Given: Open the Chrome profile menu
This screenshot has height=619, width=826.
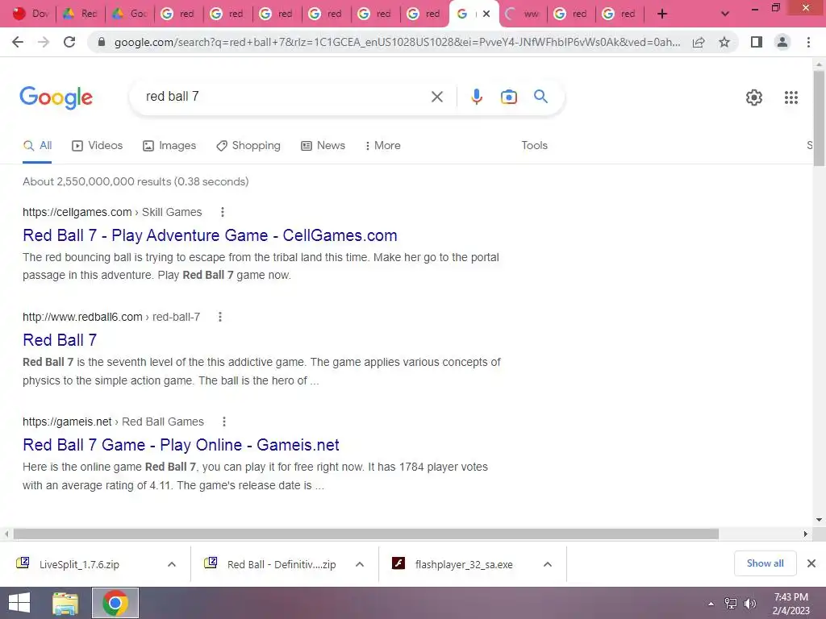Looking at the screenshot, I should click(x=782, y=42).
